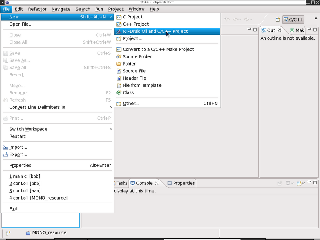Click the Eclipse window icon in title bar
Screen dimensions: 320x240
click(x=7, y=2)
